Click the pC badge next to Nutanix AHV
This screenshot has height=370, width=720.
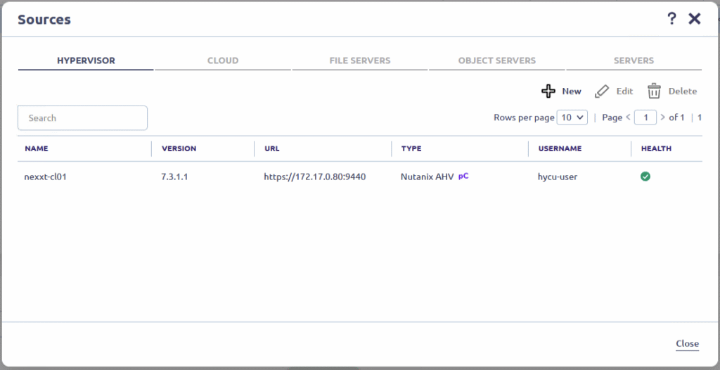[x=463, y=177]
